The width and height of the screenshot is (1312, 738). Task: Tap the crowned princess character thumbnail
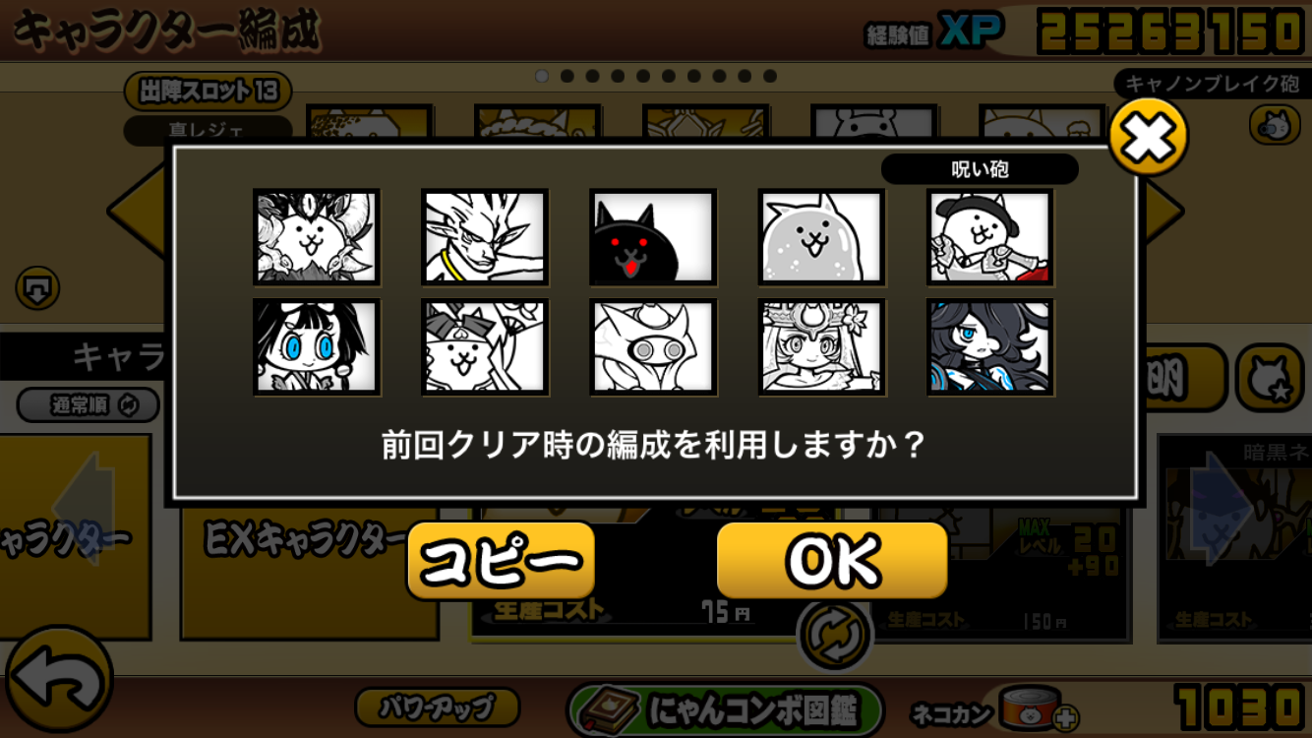[822, 347]
